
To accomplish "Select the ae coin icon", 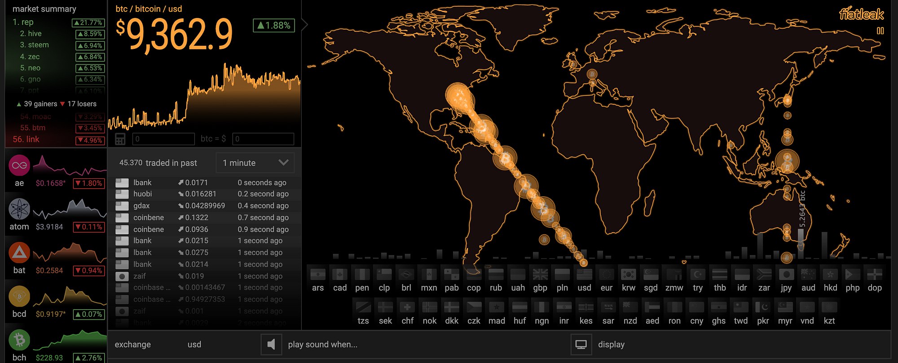I will 19,165.
